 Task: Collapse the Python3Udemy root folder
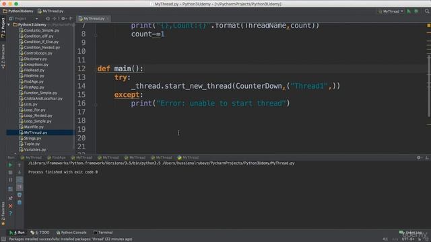pos(9,25)
